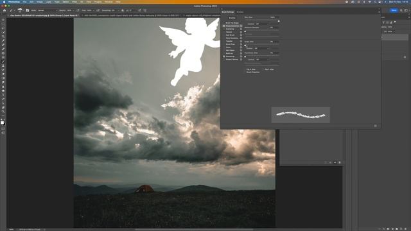Enable the Transfer checkbox

[224, 41]
